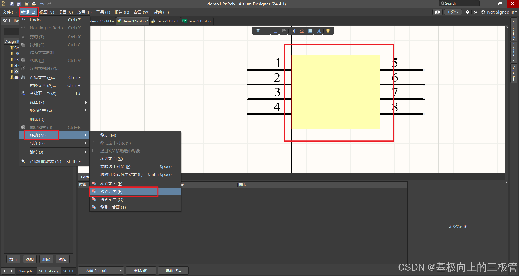
Task: Choose 移到前面 (V) submenu entry
Action: [135, 159]
